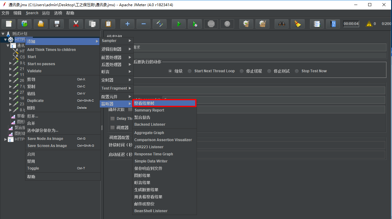Viewport: 392px width, 219px height.
Task: Click the gear thread group icon in the tree
Action: tap(11, 40)
